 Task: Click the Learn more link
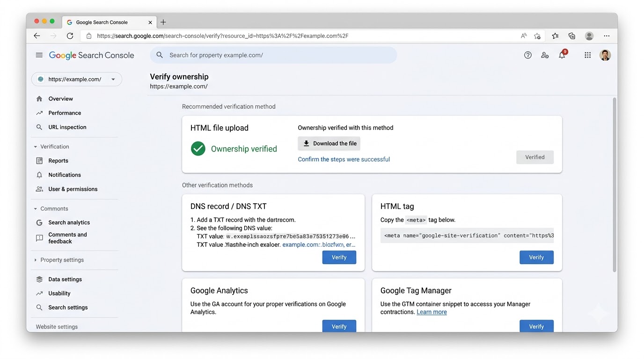432,312
